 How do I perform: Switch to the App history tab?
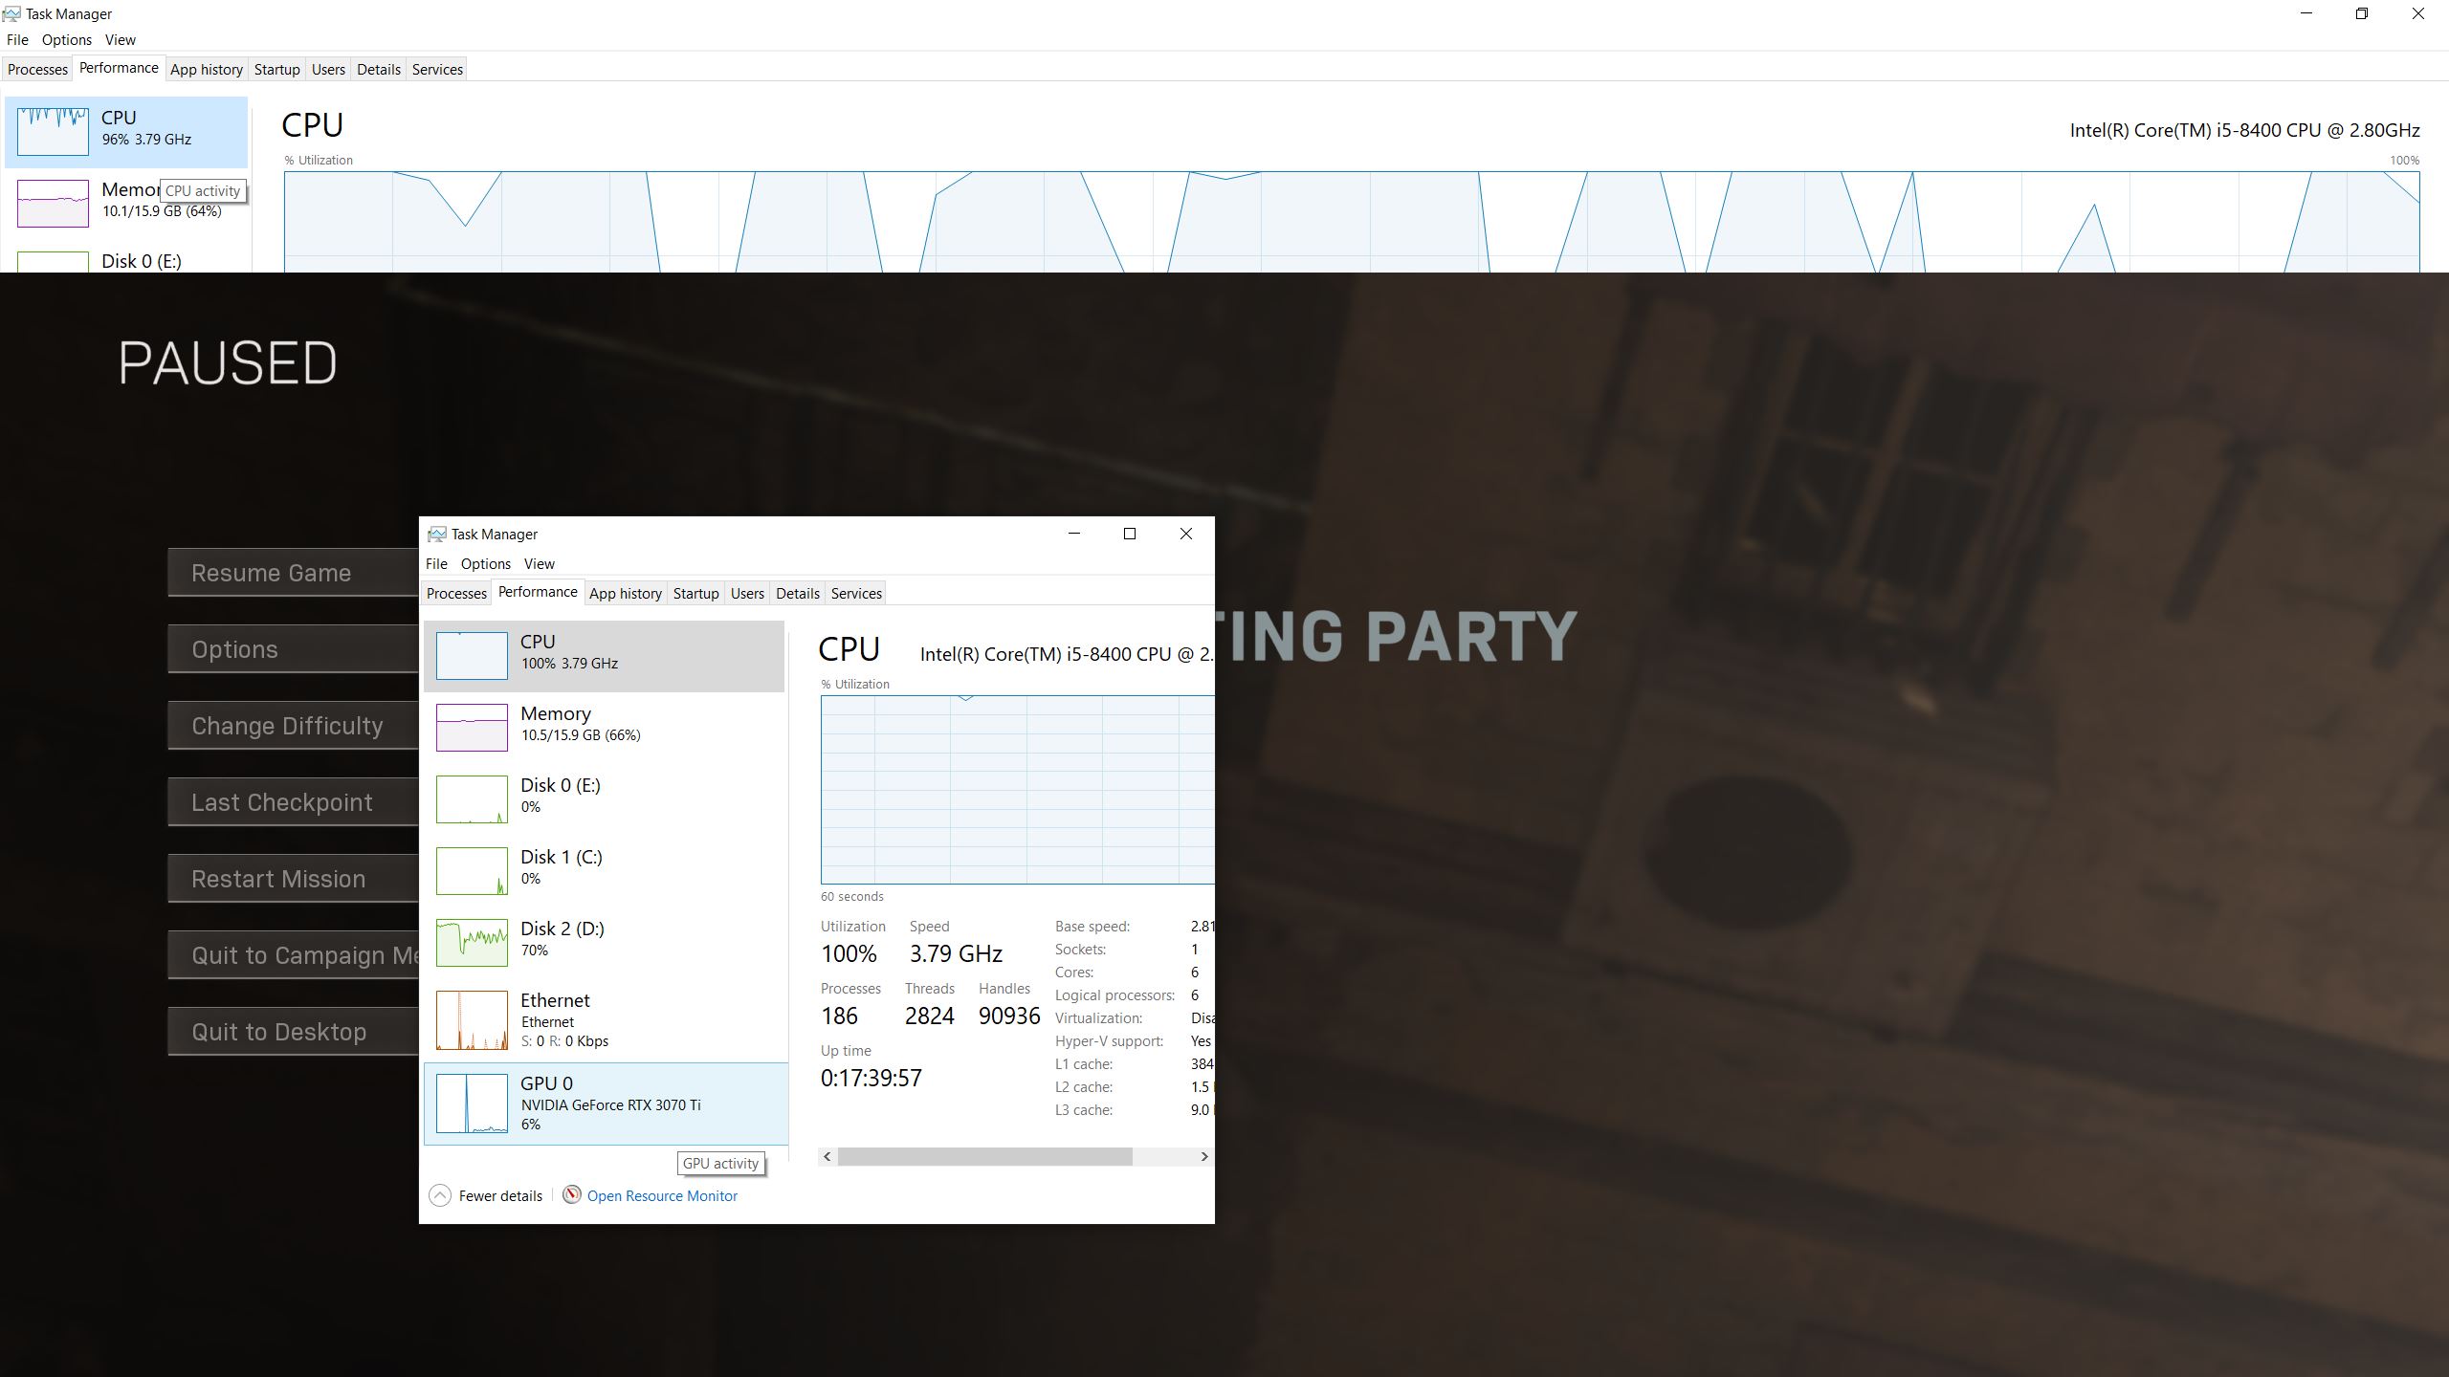point(625,593)
